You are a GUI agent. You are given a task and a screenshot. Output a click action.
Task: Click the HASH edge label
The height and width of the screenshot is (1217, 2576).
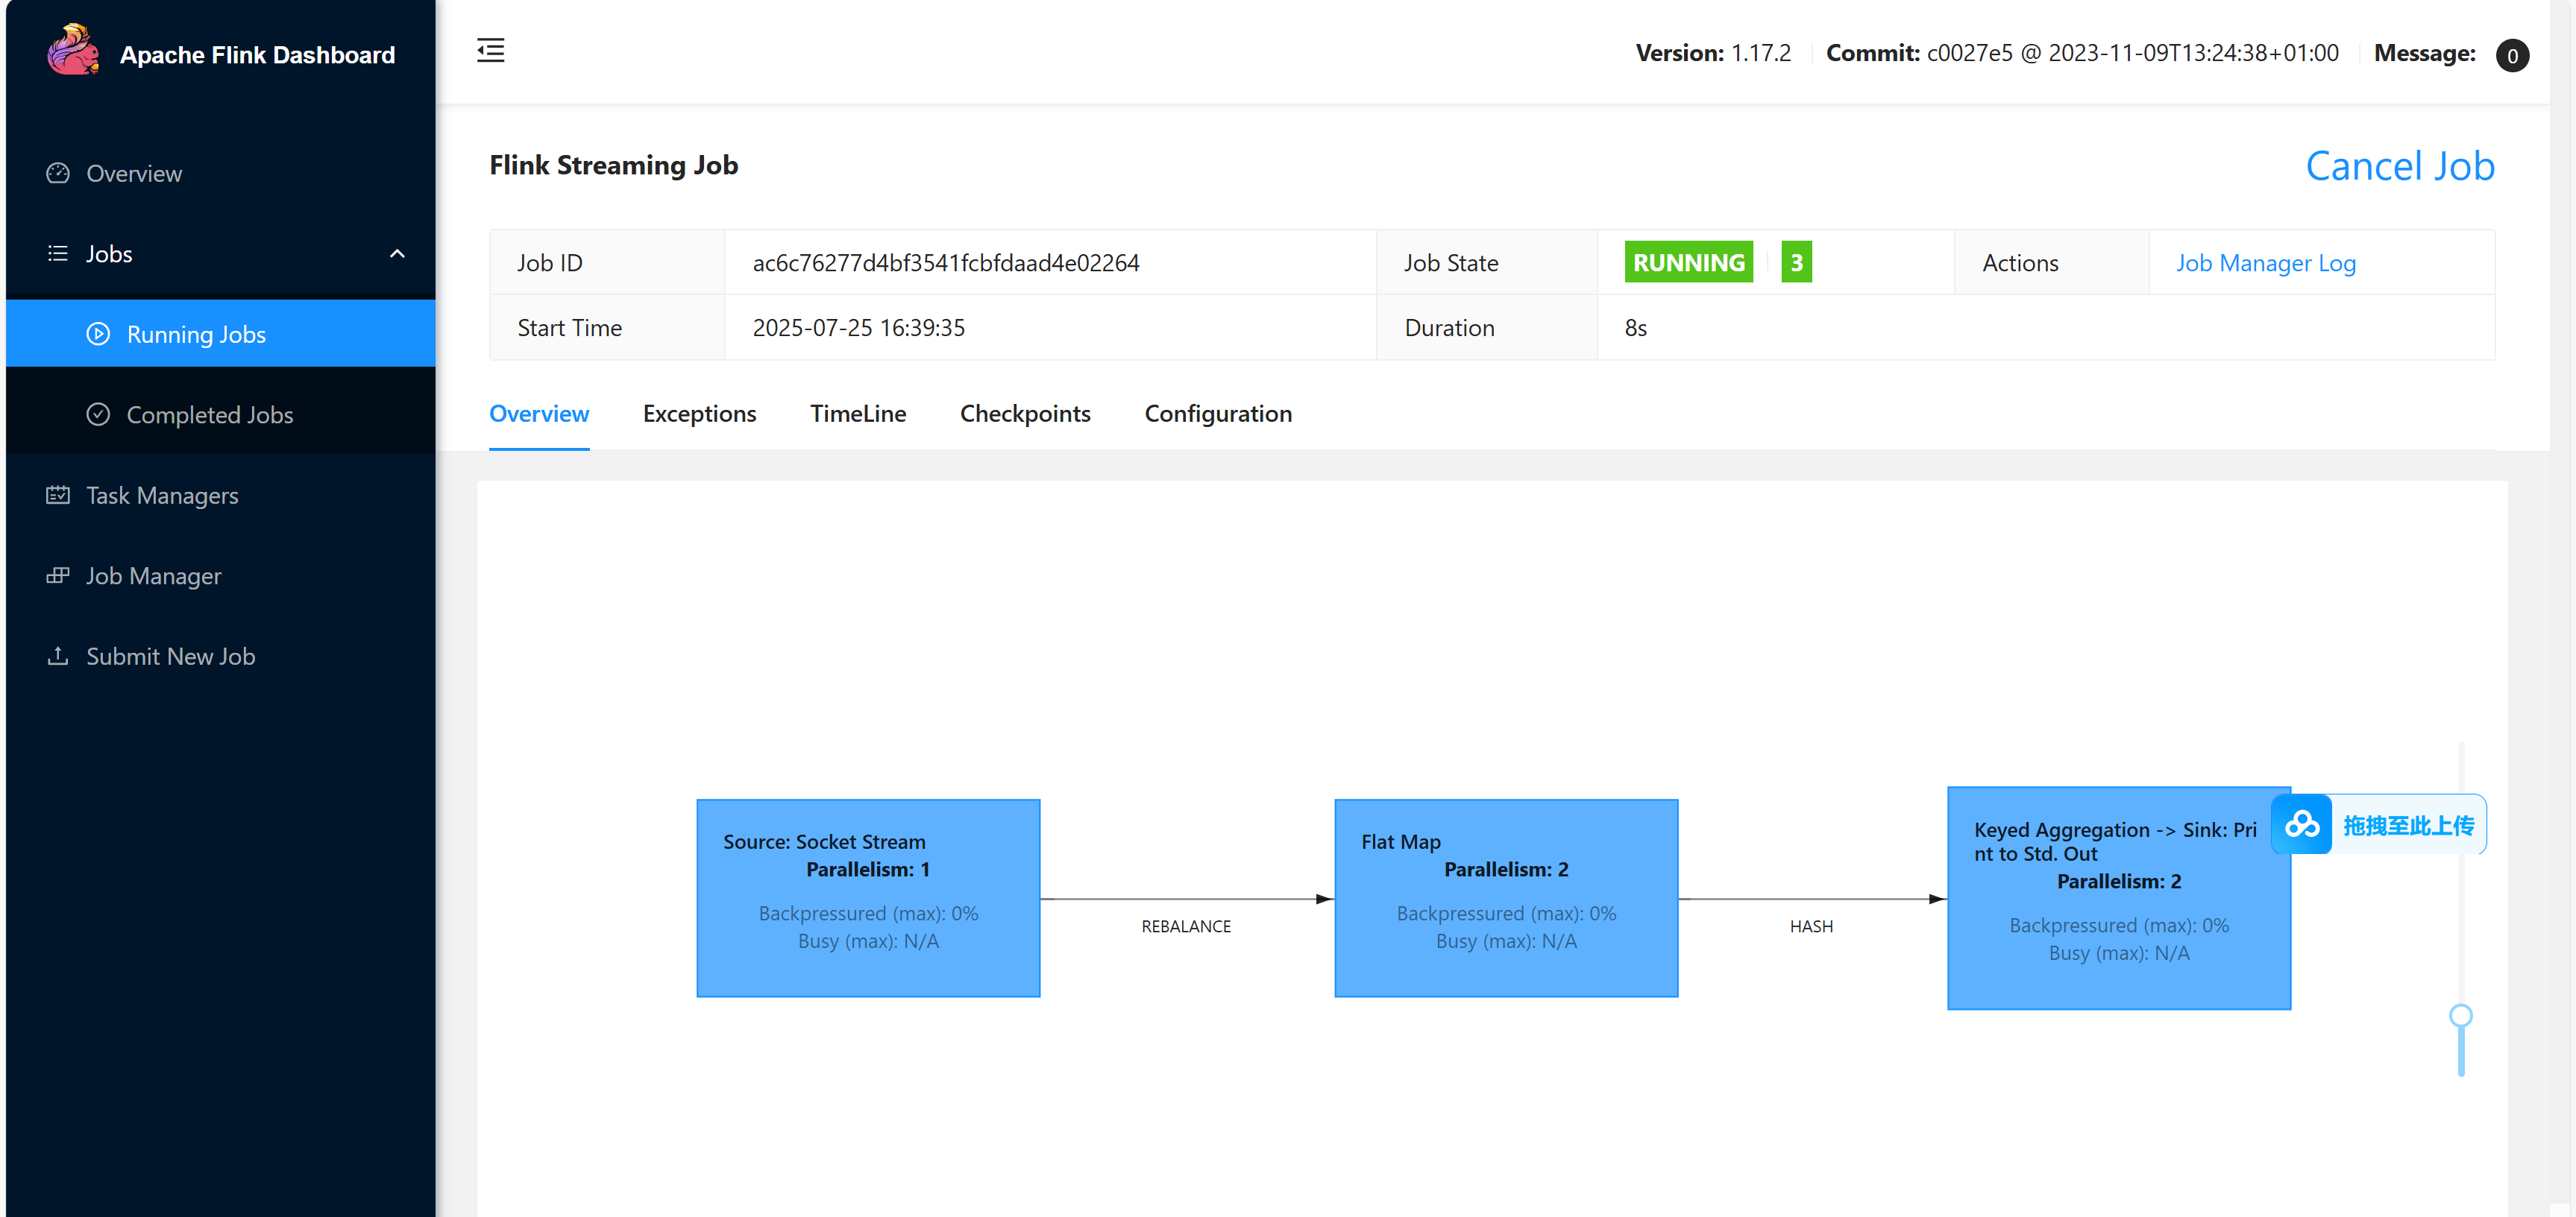click(1811, 926)
